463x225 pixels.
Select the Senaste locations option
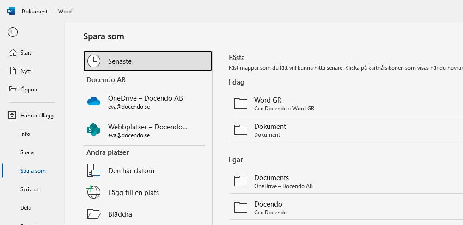coord(148,61)
